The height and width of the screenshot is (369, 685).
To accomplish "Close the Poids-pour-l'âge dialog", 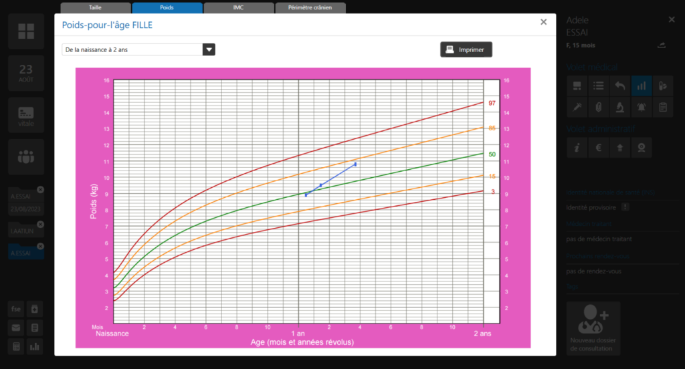I will [x=544, y=22].
